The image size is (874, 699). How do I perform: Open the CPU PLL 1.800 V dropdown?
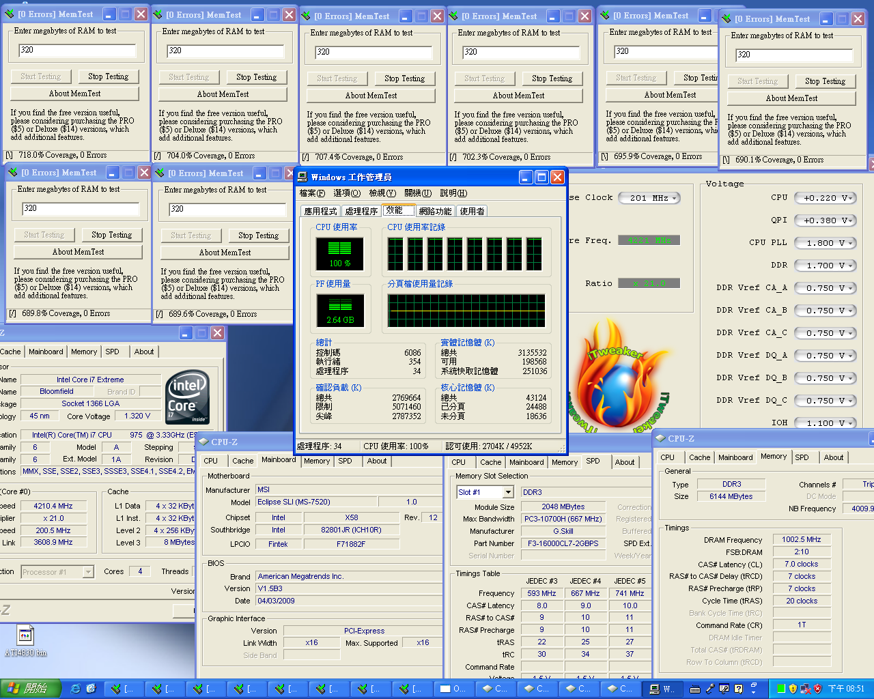pos(825,243)
